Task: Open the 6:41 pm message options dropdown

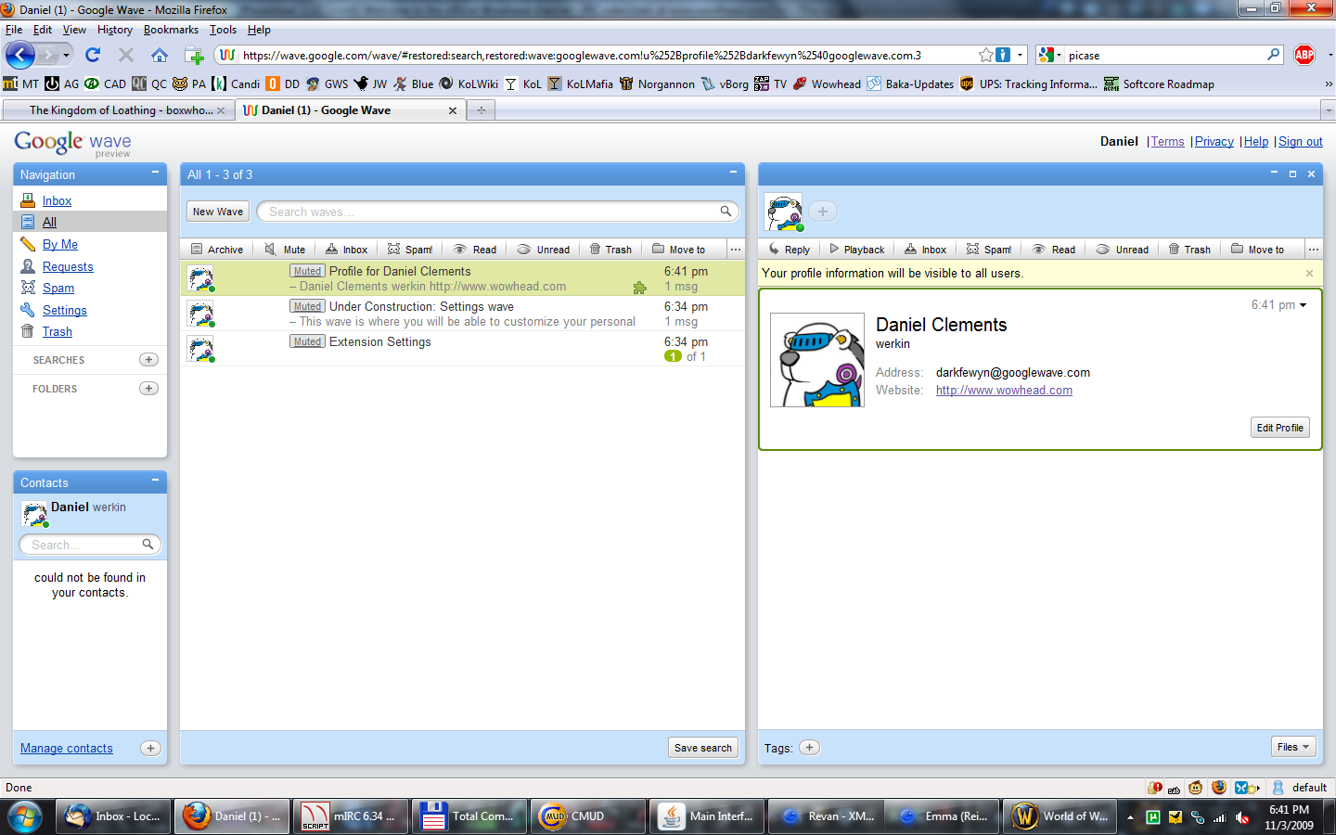Action: [x=1303, y=305]
